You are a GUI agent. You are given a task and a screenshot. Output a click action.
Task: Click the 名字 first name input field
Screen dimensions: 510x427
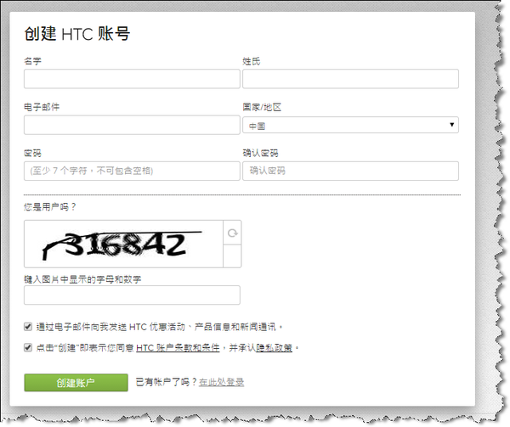(132, 79)
